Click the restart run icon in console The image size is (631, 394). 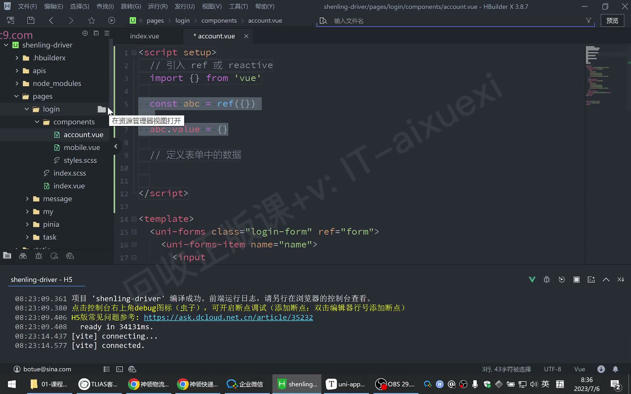click(562, 279)
